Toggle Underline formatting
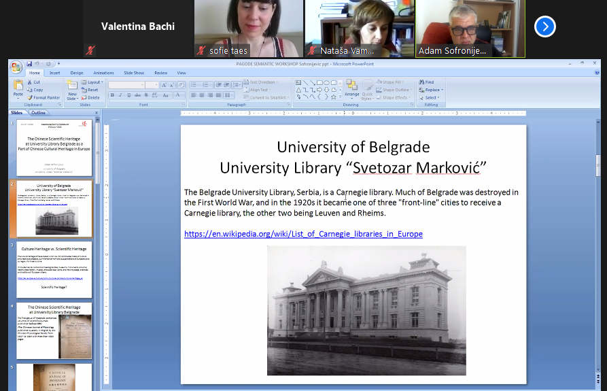The width and height of the screenshot is (607, 391). click(x=129, y=95)
